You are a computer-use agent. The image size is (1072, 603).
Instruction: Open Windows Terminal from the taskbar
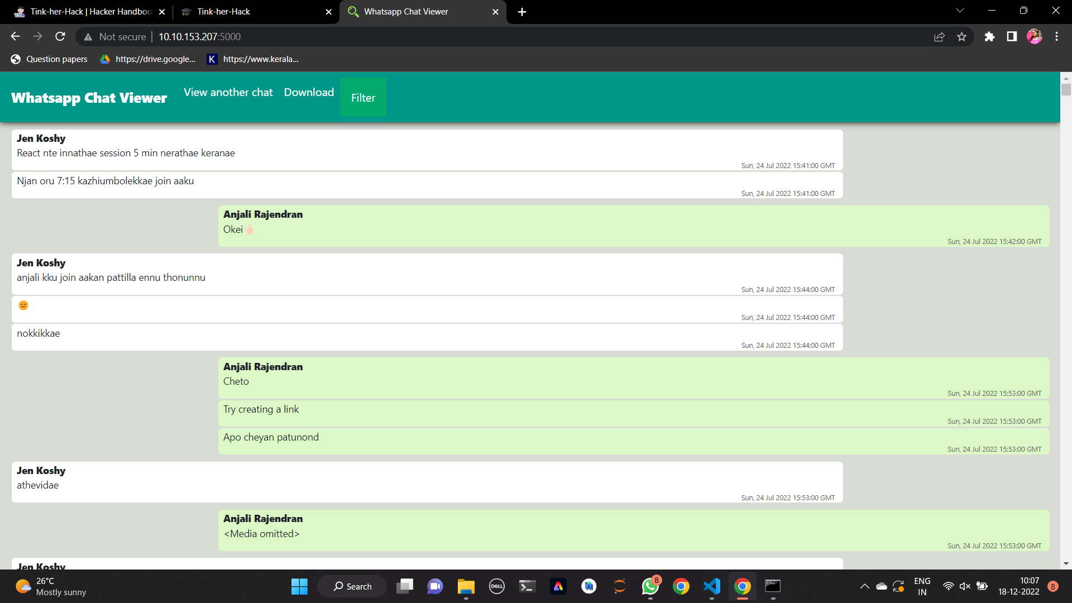pos(527,587)
